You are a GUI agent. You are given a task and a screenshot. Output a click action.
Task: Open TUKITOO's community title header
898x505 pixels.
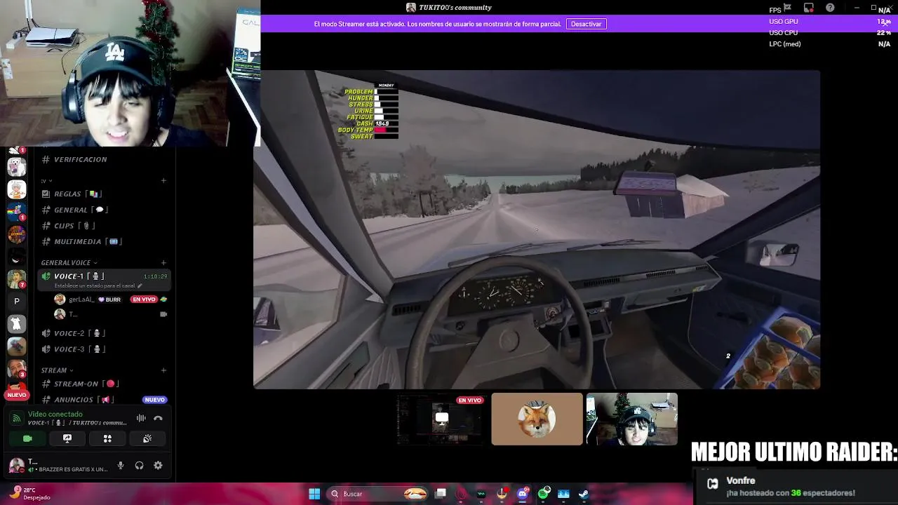pyautogui.click(x=449, y=8)
